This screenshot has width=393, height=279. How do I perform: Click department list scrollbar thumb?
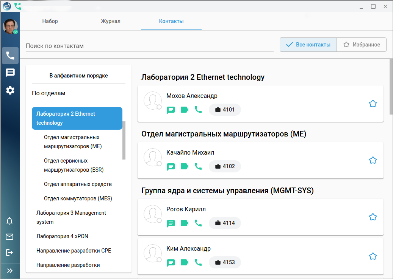[x=124, y=140]
